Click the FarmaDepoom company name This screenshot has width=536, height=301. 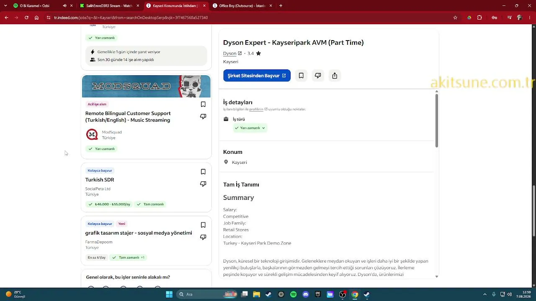coord(99,242)
